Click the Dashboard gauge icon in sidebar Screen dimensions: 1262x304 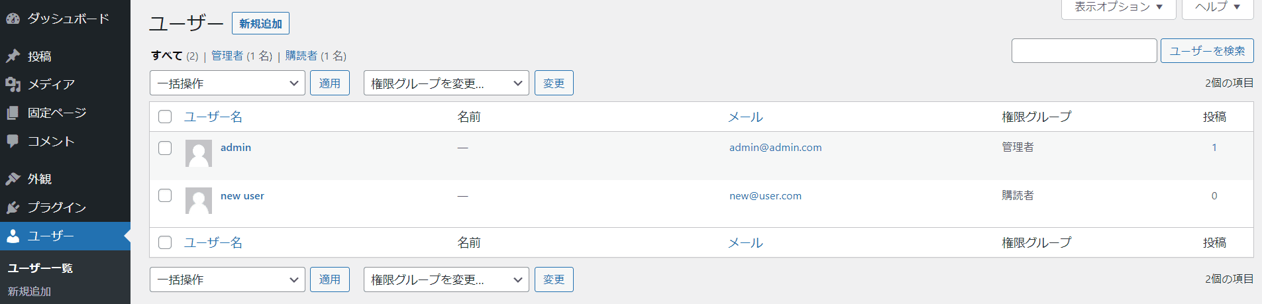pyautogui.click(x=13, y=19)
